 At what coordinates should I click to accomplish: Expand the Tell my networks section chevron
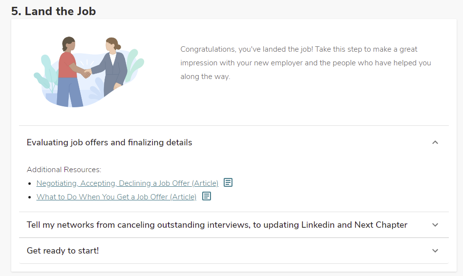click(435, 225)
